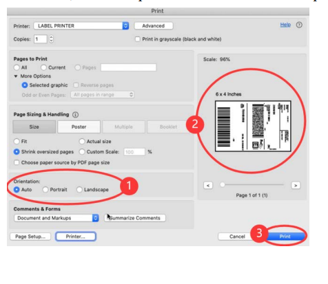Screen dimensions: 328x284
Task: Click the label preview thumbnail
Action: pyautogui.click(x=253, y=126)
